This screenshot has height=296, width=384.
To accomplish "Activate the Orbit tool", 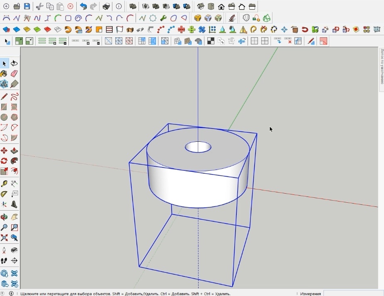I will [4, 217].
